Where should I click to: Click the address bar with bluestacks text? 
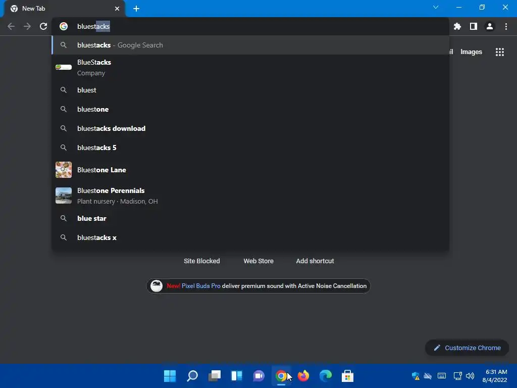click(x=250, y=26)
